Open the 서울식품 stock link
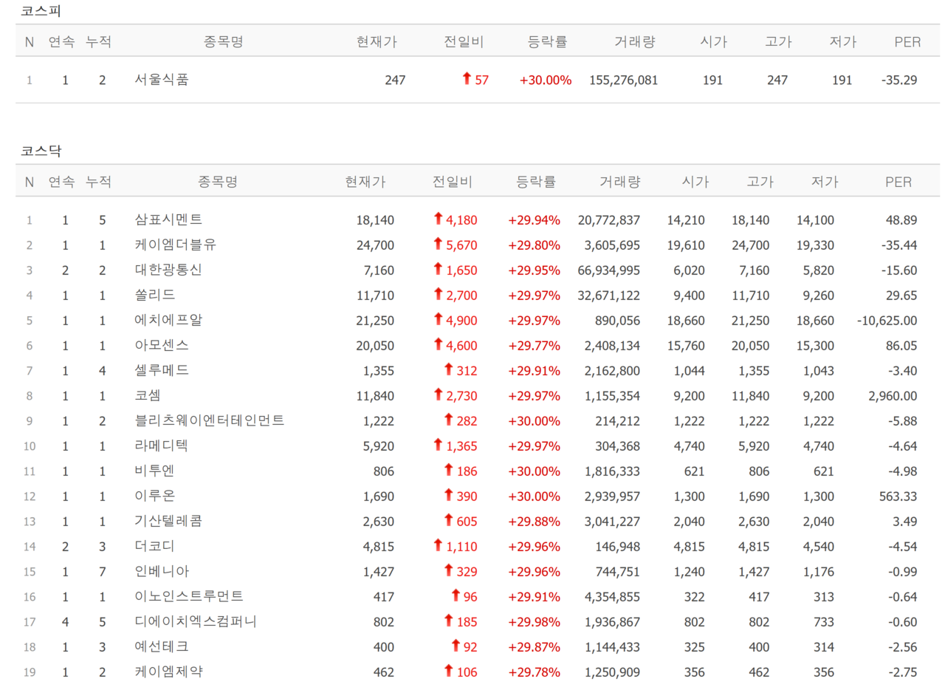 [x=162, y=80]
